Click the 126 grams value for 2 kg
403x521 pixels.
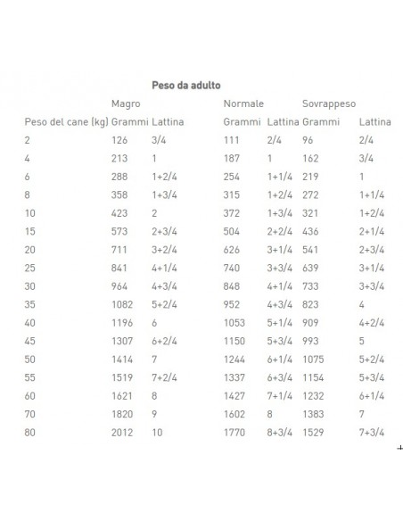(119, 140)
